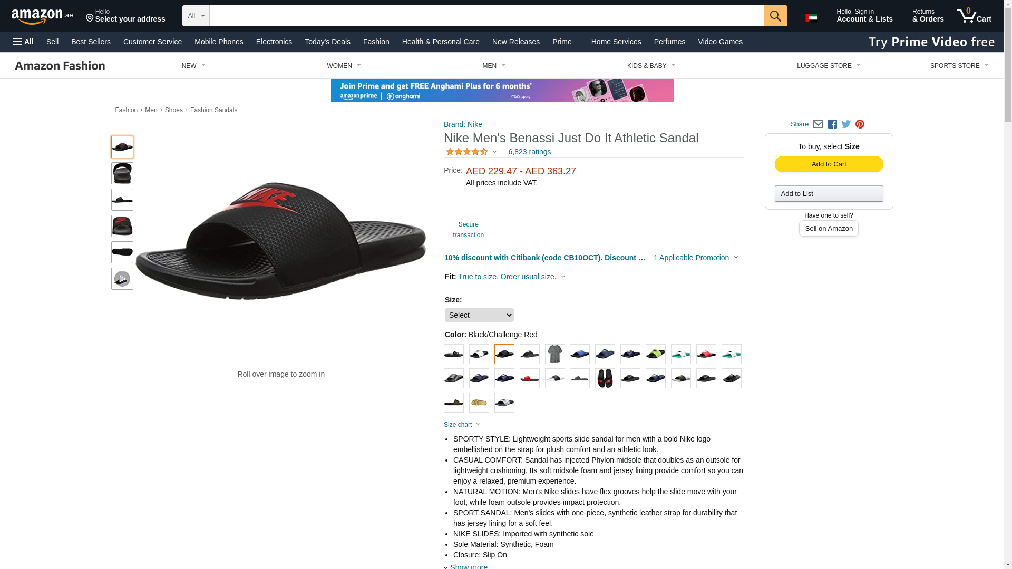Open the WOMEN fashion menu
This screenshot has width=1012, height=569.
pyautogui.click(x=344, y=66)
